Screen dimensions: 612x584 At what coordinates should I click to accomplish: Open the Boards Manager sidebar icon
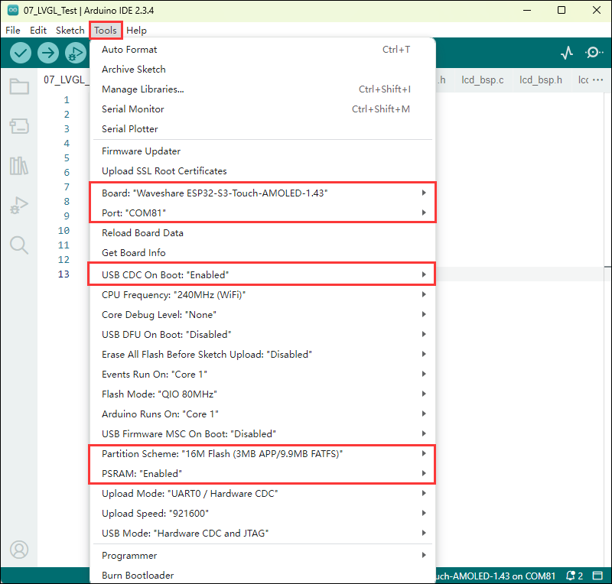[19, 126]
